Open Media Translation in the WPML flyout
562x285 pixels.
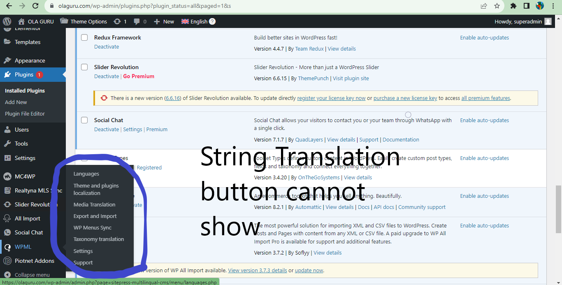(x=94, y=204)
